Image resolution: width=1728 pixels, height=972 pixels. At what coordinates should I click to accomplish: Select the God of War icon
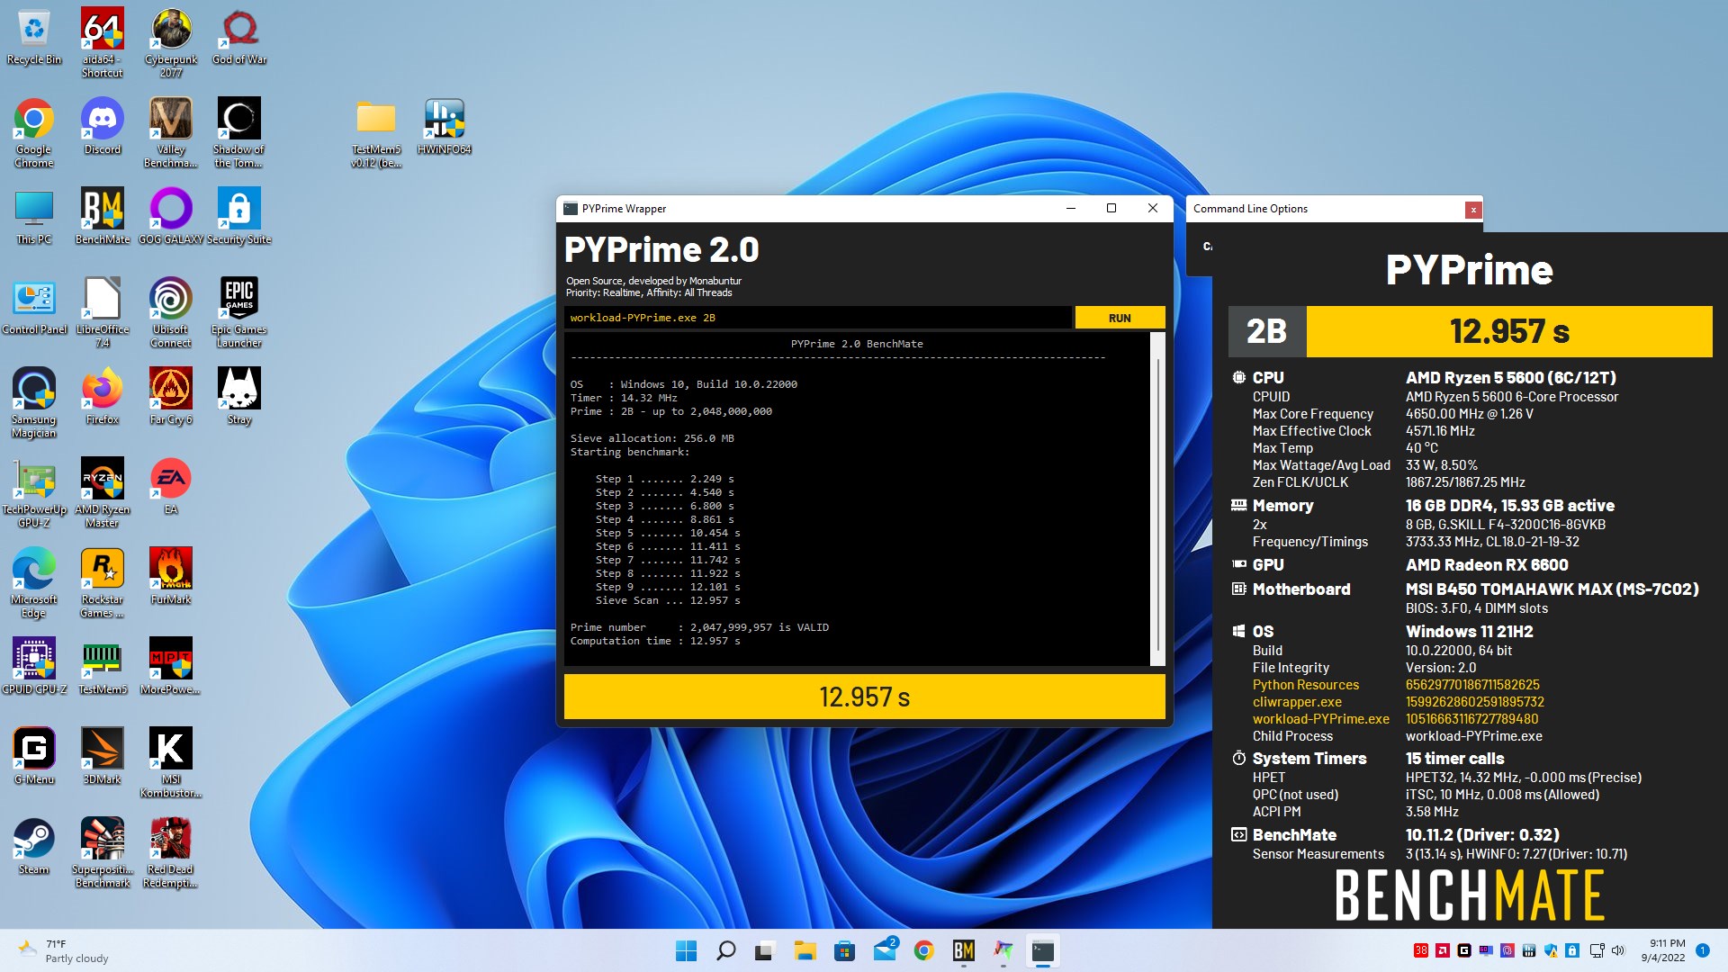point(239,37)
